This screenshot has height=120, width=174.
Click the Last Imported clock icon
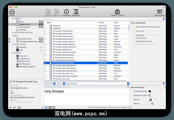click(17, 27)
